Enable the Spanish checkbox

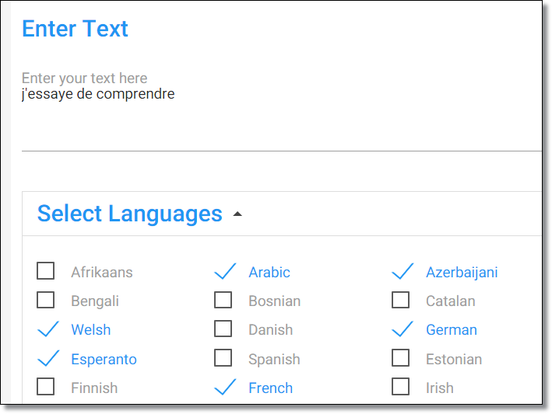[223, 358]
